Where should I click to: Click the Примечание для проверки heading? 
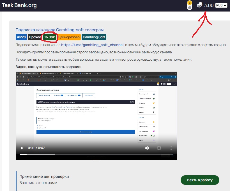[x=44, y=176]
